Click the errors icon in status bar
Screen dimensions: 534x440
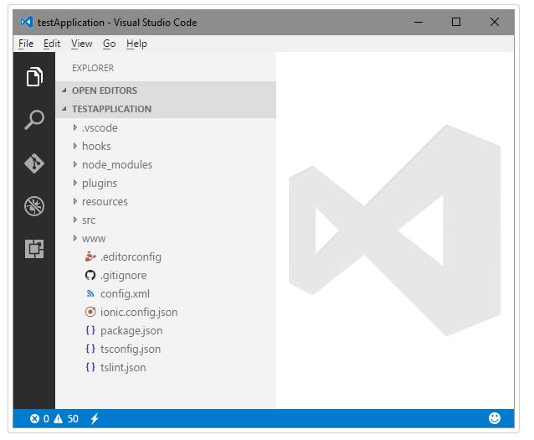[34, 418]
